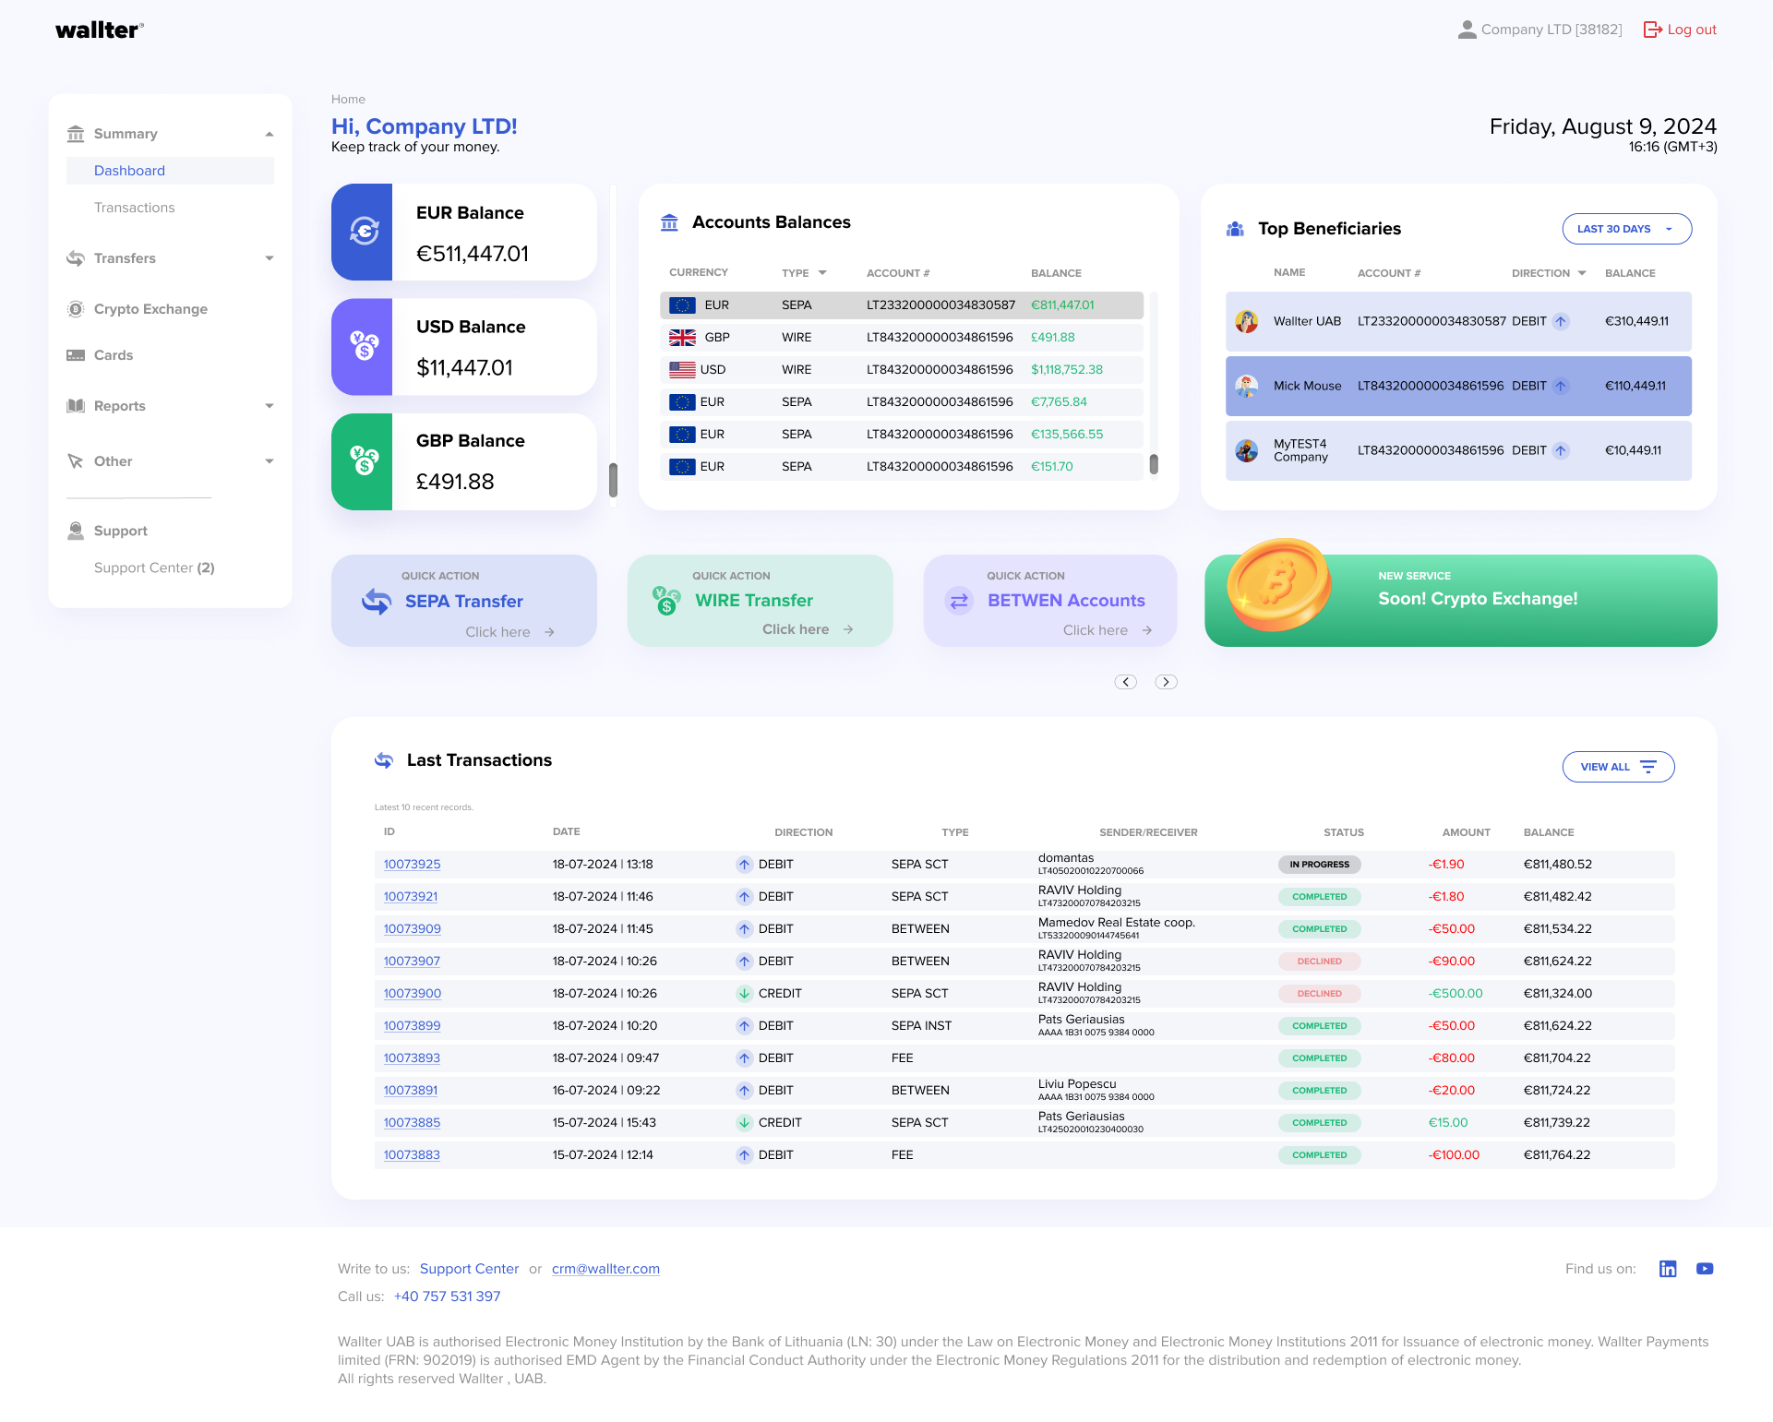Expand the Transfers sidebar section
The width and height of the screenshot is (1773, 1422).
pyautogui.click(x=269, y=258)
